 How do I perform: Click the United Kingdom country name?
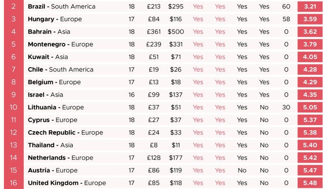coord(53,183)
